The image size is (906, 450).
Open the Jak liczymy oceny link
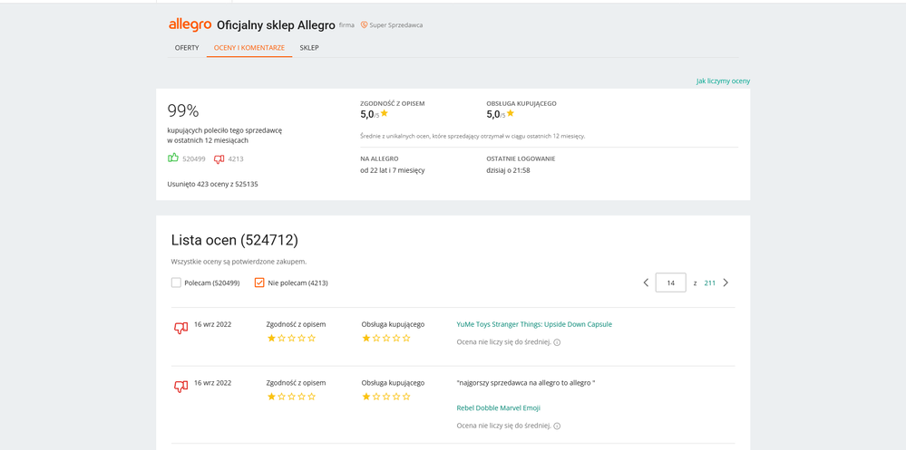click(x=723, y=81)
